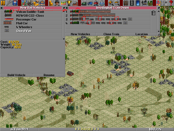
Task: Toggle start flag of train 1 in depot
Action: pyautogui.click(x=71, y=11)
